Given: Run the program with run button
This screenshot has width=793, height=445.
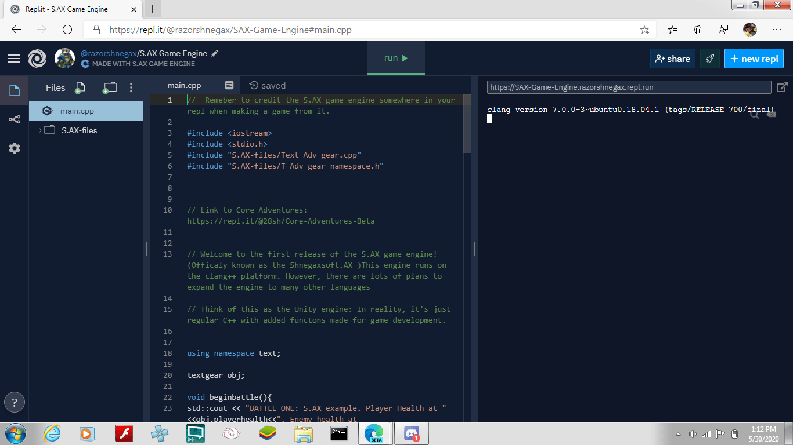Looking at the screenshot, I should coord(396,58).
